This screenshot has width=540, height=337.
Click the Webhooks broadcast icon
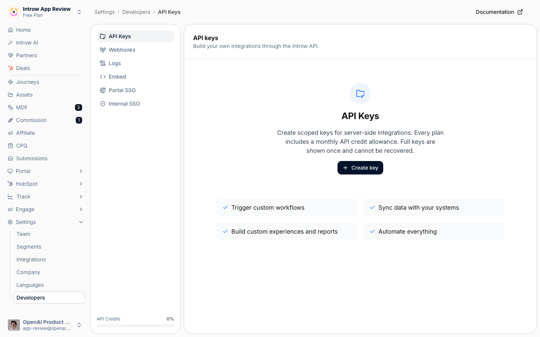[103, 50]
